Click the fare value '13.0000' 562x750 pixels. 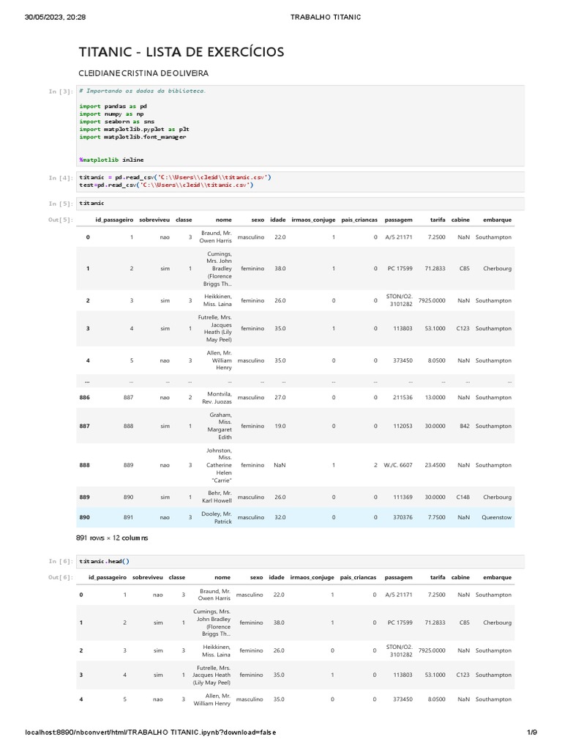pos(435,398)
